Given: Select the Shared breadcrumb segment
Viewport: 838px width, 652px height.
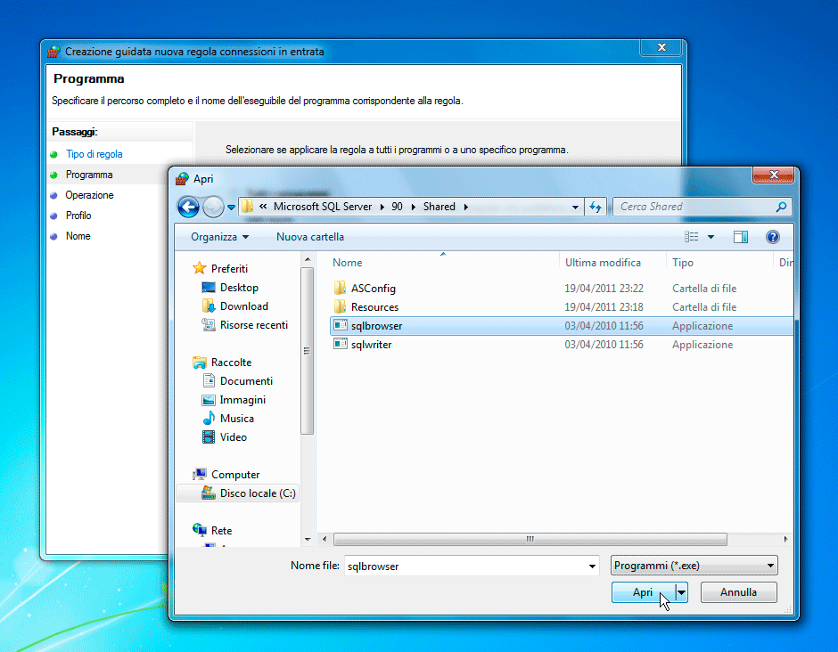Looking at the screenshot, I should pos(440,207).
